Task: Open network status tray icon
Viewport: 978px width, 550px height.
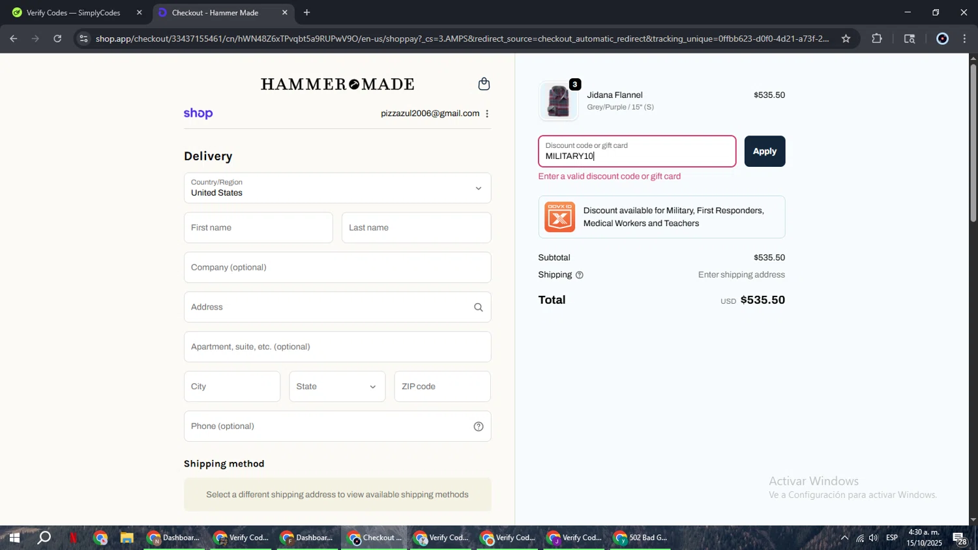Action: click(x=860, y=538)
